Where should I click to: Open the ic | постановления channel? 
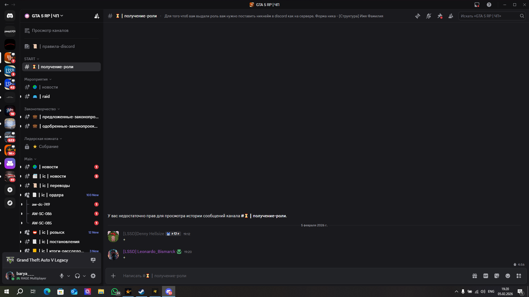click(x=61, y=242)
